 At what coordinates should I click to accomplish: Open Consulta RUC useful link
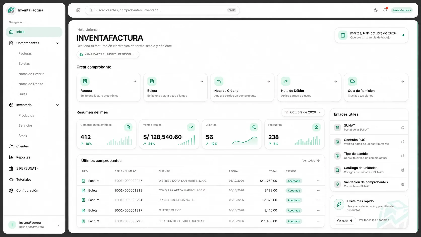tap(369, 142)
